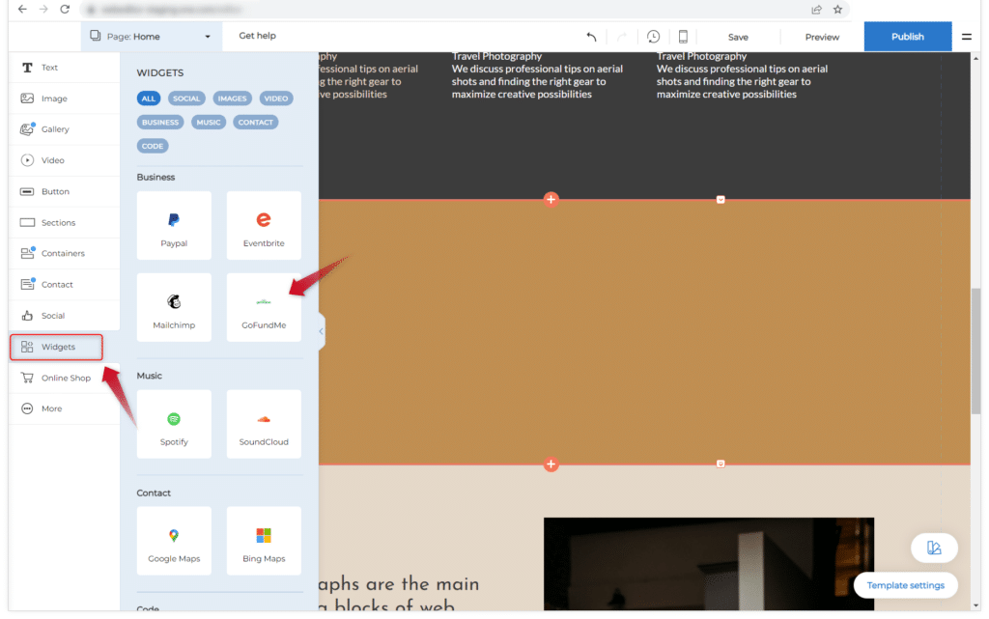Open Template settings

pos(905,585)
